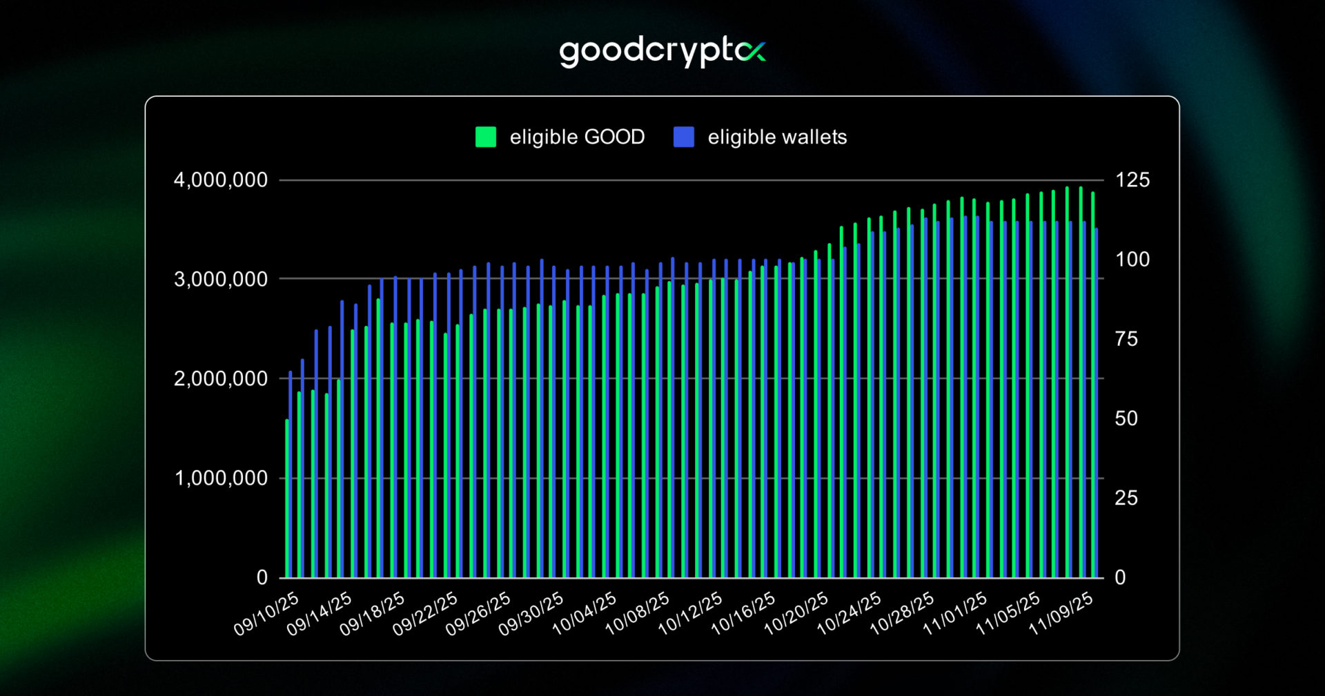The height and width of the screenshot is (696, 1325).
Task: Select the 11/09/25 date label
Action: click(1061, 614)
